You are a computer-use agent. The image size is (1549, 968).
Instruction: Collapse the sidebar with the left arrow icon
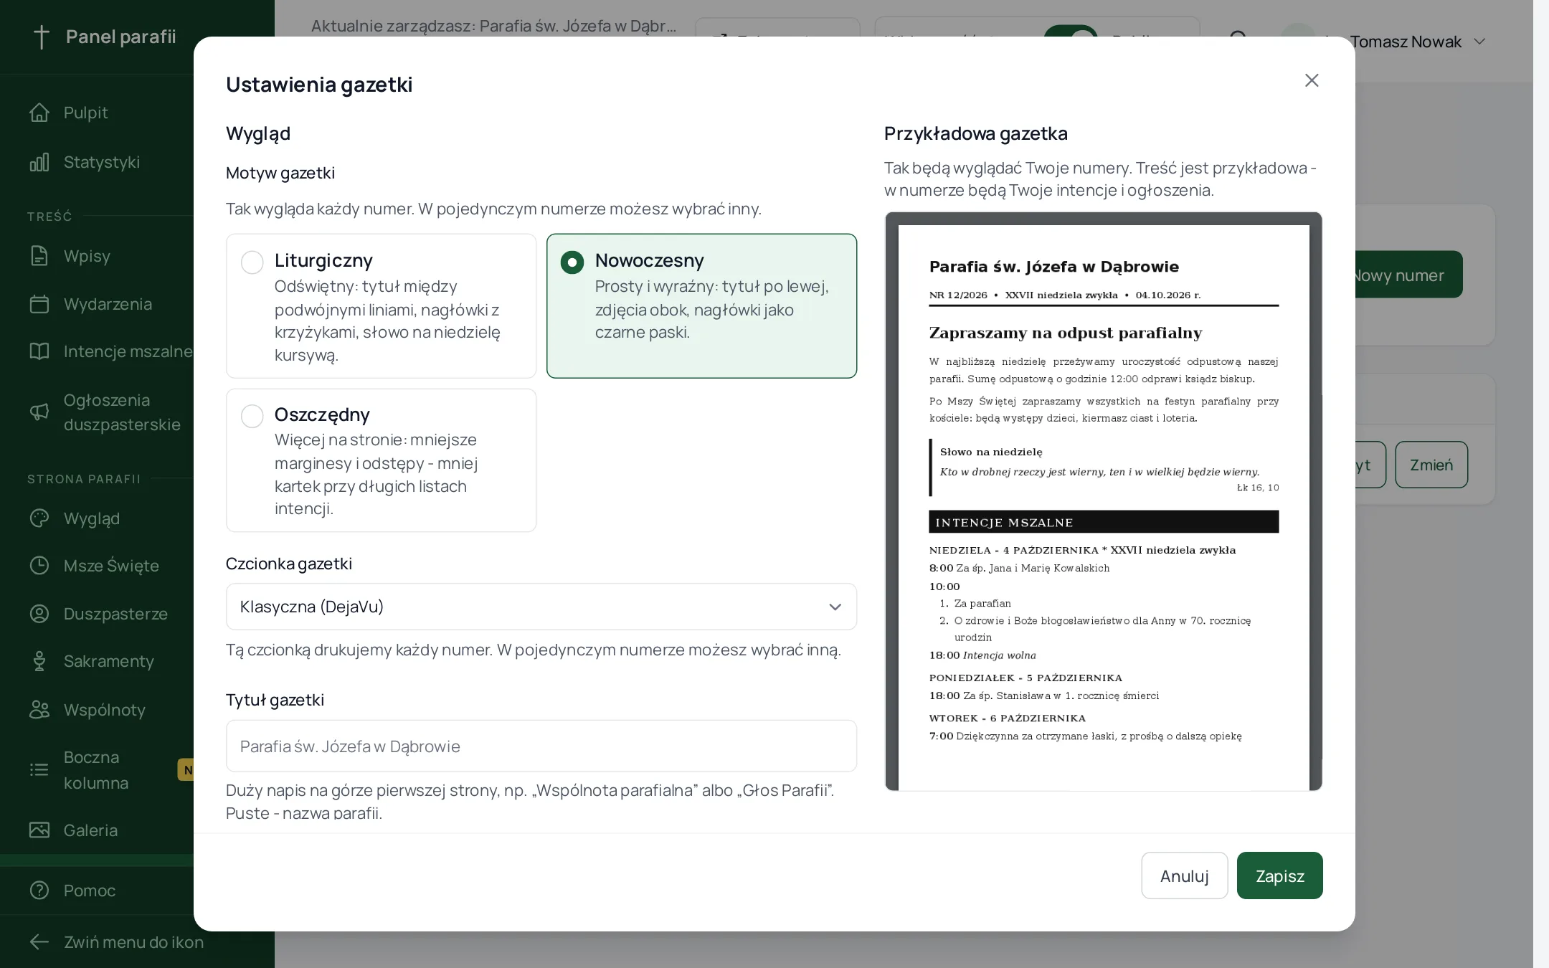[39, 942]
